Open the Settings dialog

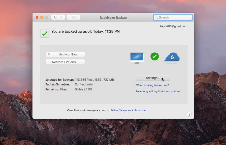click(x=153, y=78)
